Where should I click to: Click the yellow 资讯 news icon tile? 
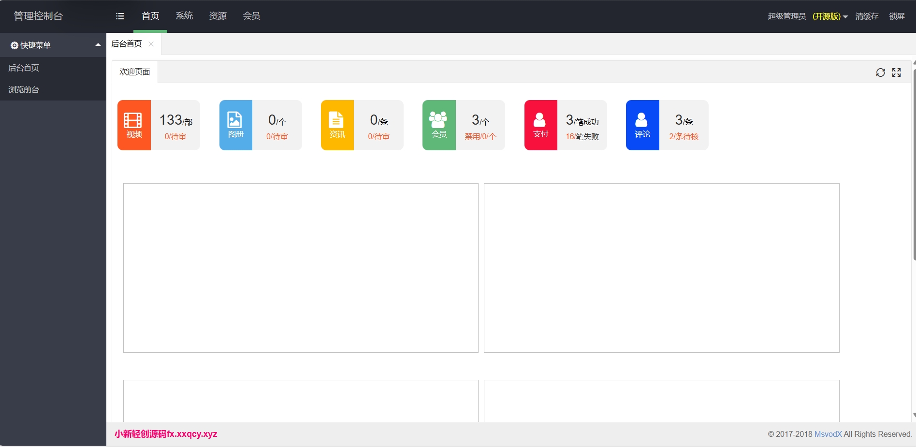(337, 125)
